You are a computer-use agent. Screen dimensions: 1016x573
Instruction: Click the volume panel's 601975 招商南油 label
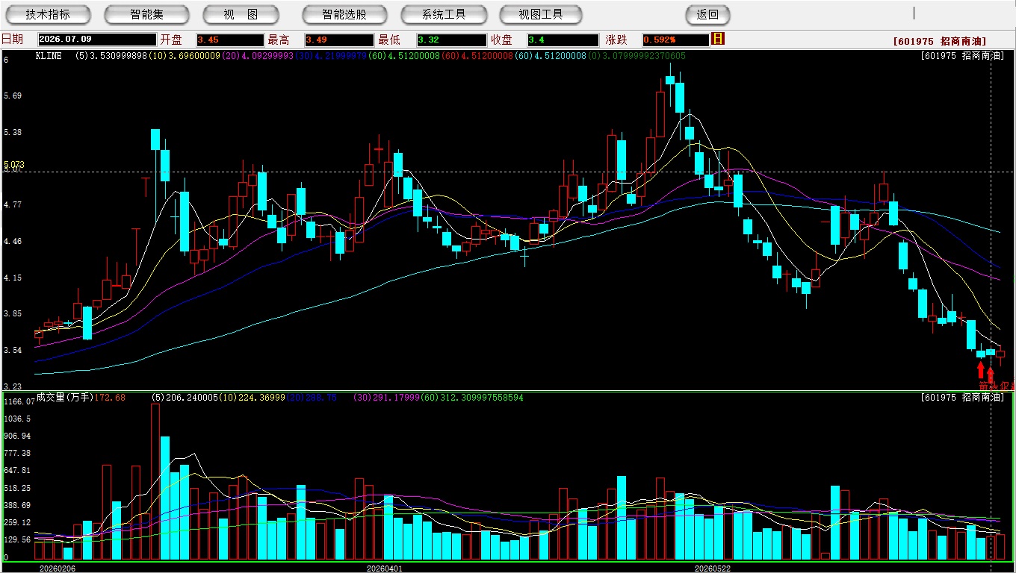coord(962,398)
